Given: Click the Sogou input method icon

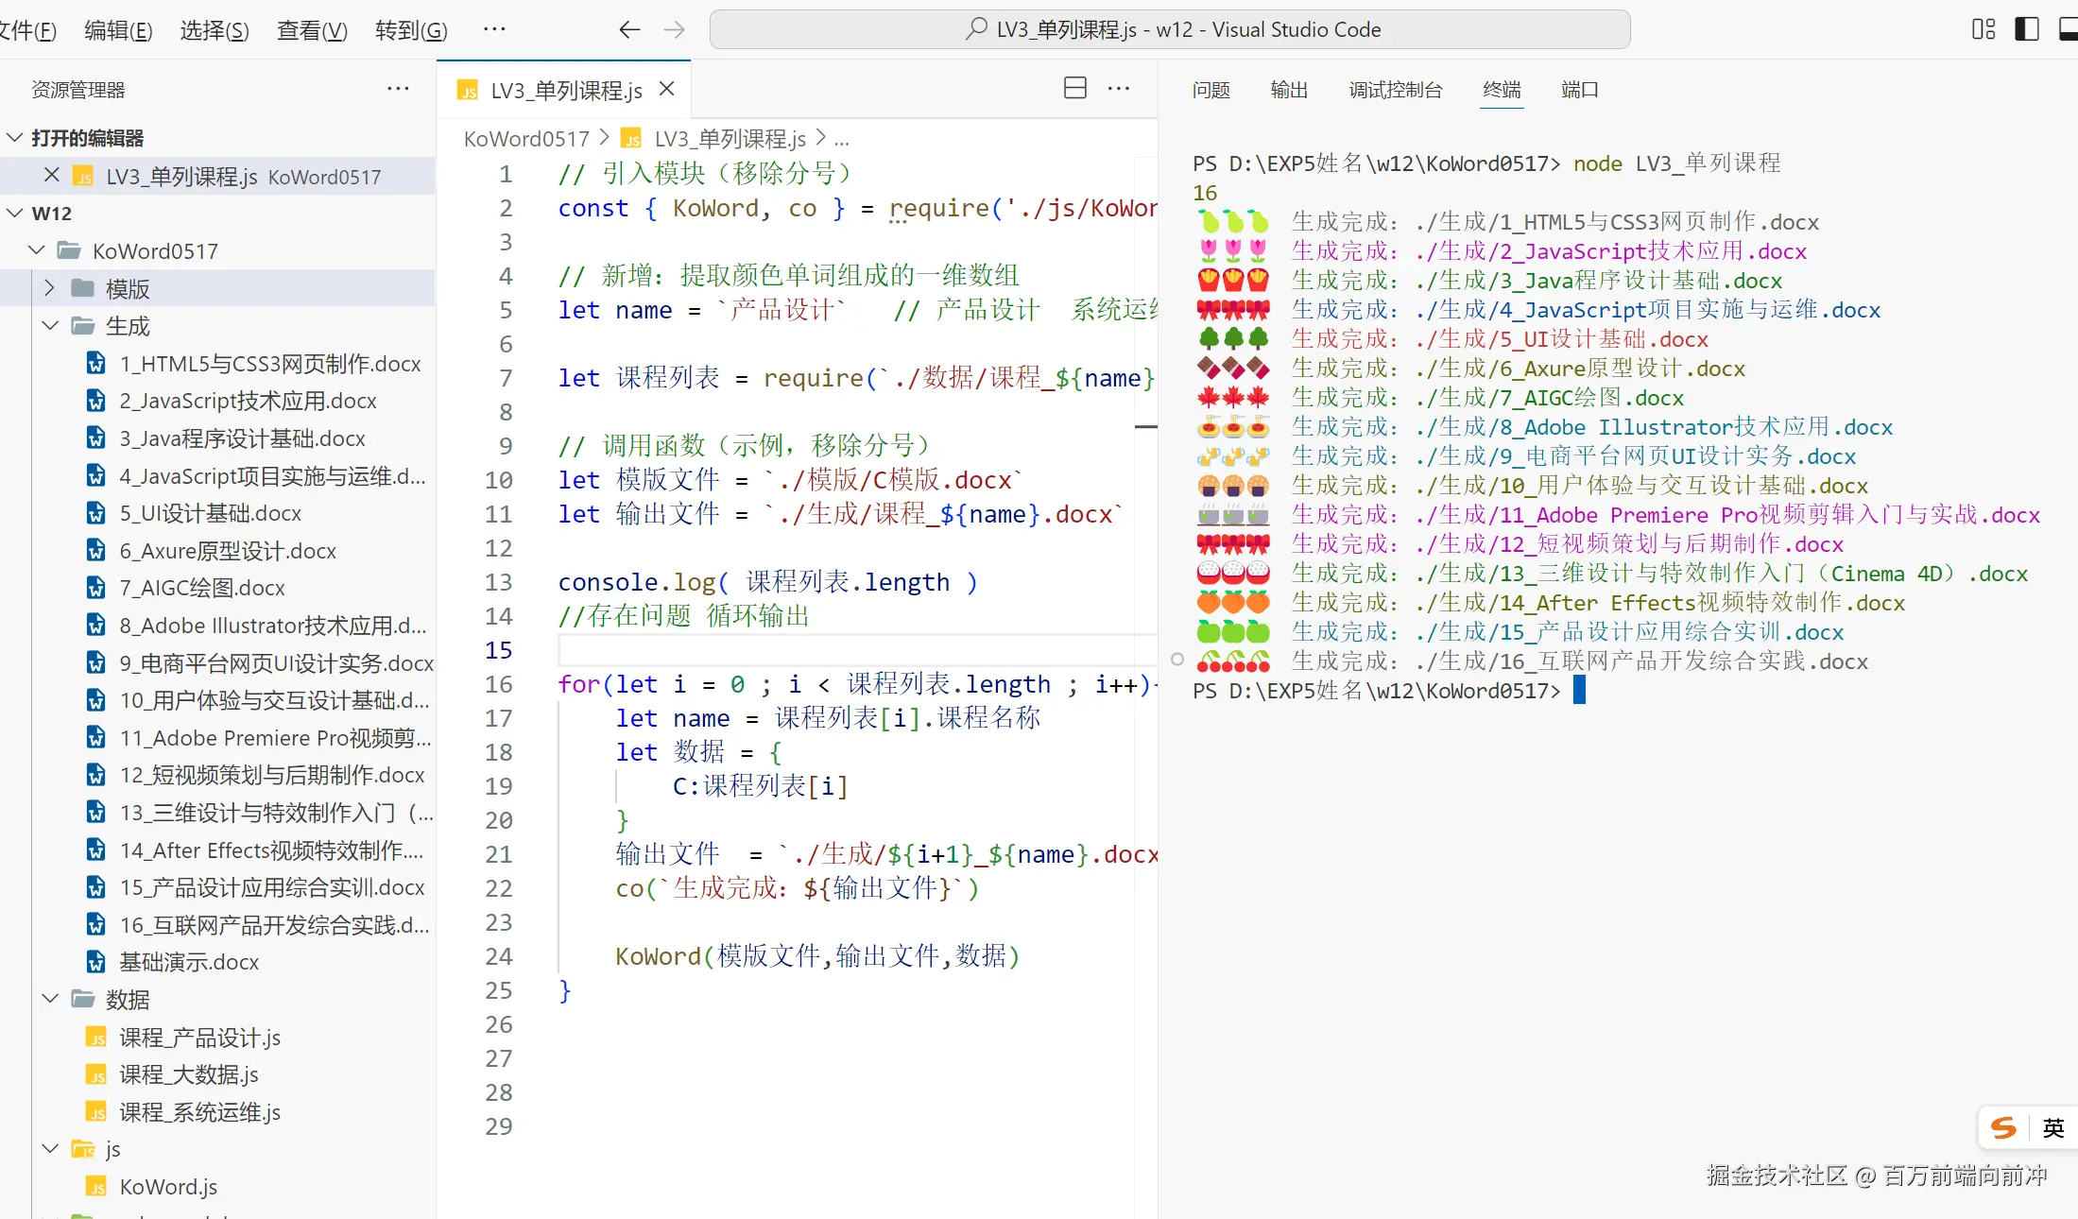Looking at the screenshot, I should click(x=2003, y=1127).
